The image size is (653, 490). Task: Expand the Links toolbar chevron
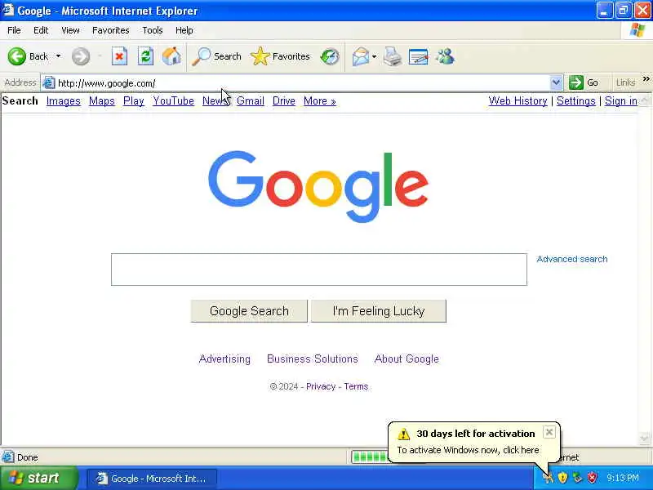[x=646, y=78]
